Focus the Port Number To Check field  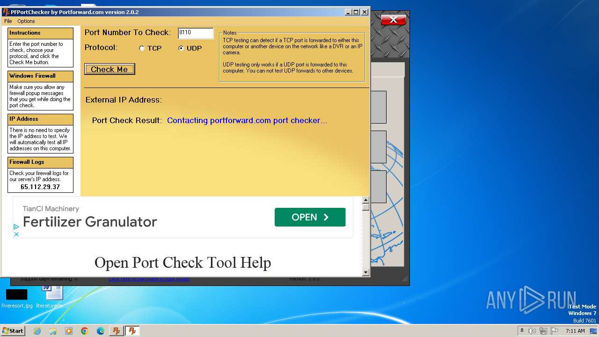click(196, 33)
